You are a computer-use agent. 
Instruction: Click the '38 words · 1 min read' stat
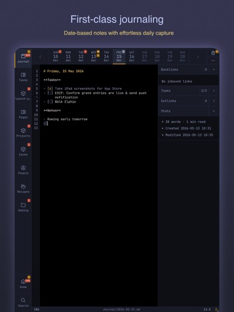click(185, 122)
